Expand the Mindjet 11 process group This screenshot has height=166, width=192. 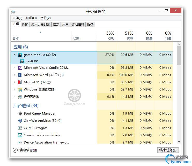pos(14,82)
